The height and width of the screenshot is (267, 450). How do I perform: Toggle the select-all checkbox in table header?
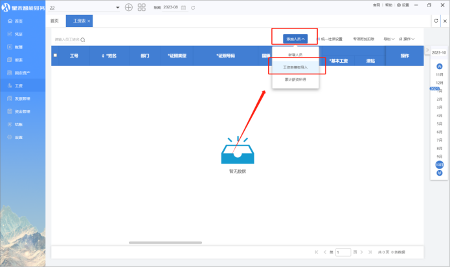pos(55,56)
